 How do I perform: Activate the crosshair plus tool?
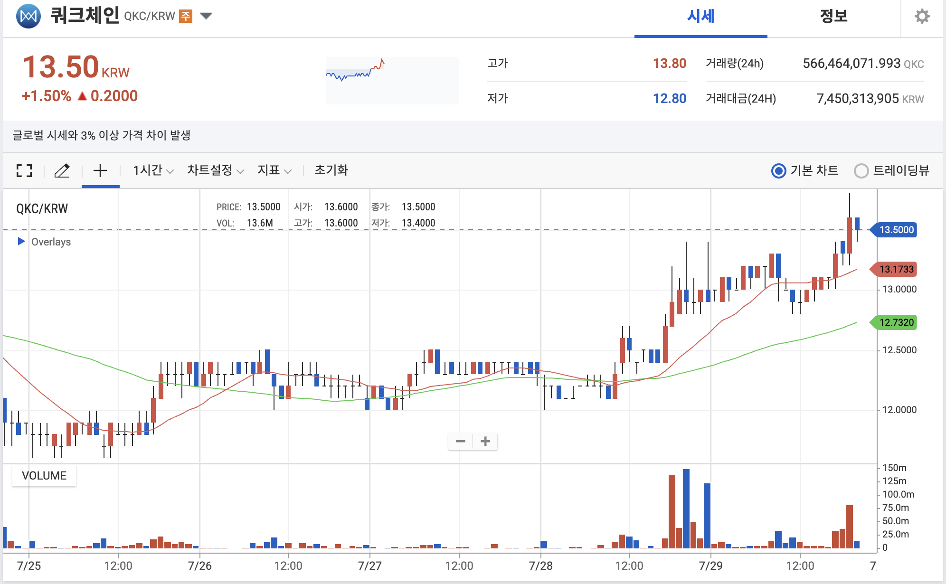pyautogui.click(x=100, y=170)
